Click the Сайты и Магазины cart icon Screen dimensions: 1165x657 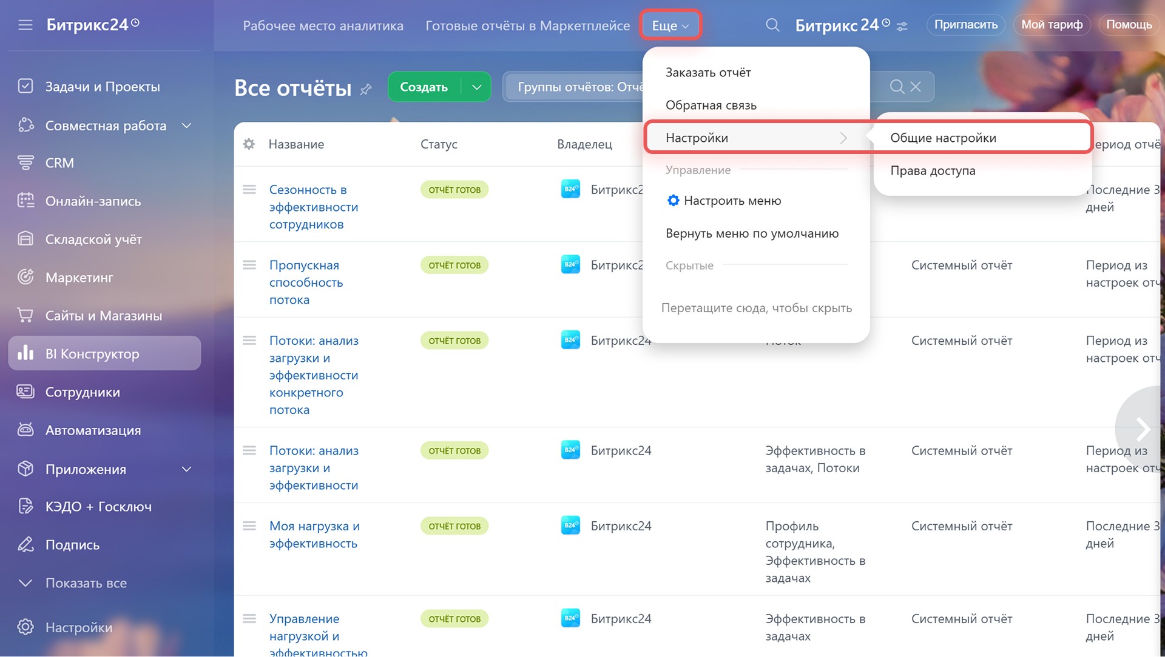click(25, 315)
